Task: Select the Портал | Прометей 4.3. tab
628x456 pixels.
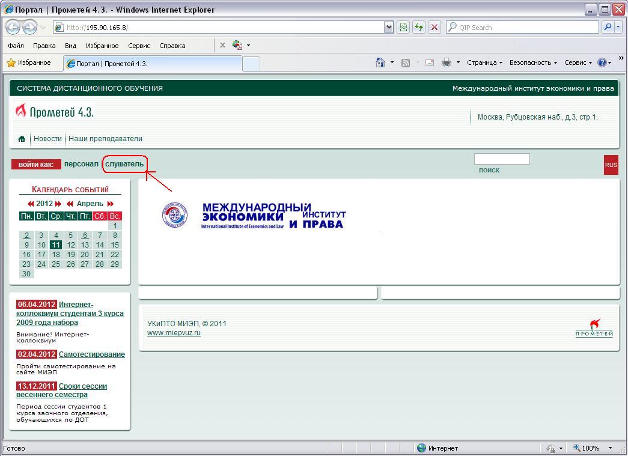Action: [153, 64]
